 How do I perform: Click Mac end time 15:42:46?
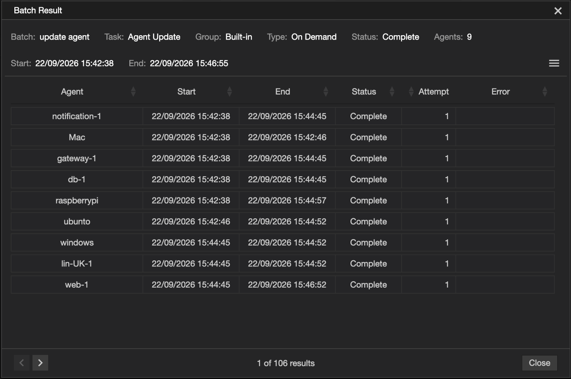[x=287, y=137]
